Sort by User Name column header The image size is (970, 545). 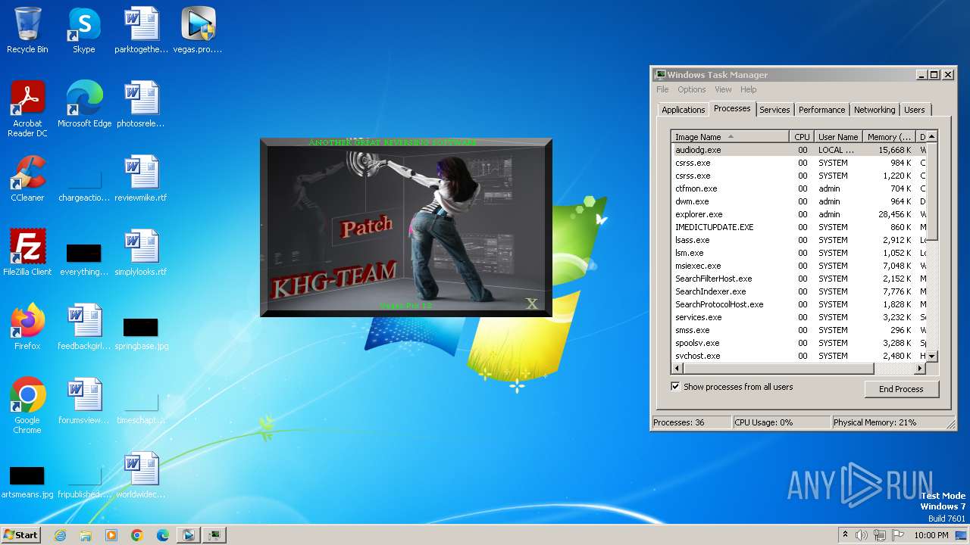pyautogui.click(x=839, y=137)
